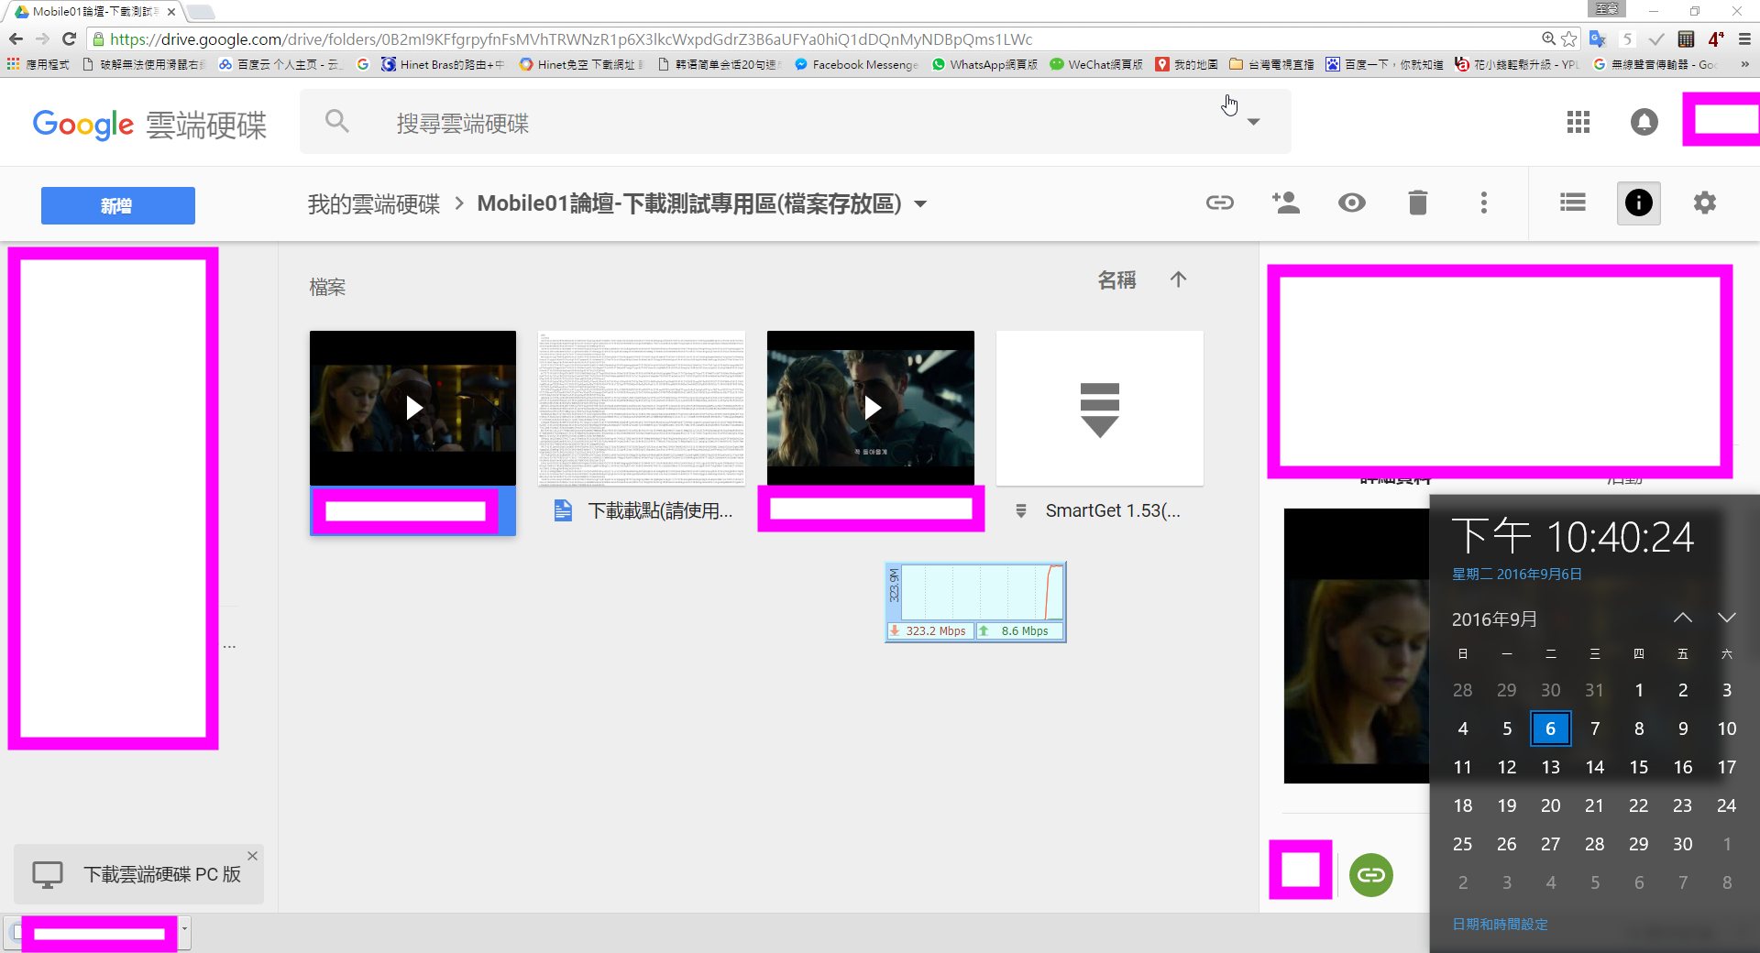
Task: Open the 台灣電視直播 bookmark folder
Action: click(1271, 64)
